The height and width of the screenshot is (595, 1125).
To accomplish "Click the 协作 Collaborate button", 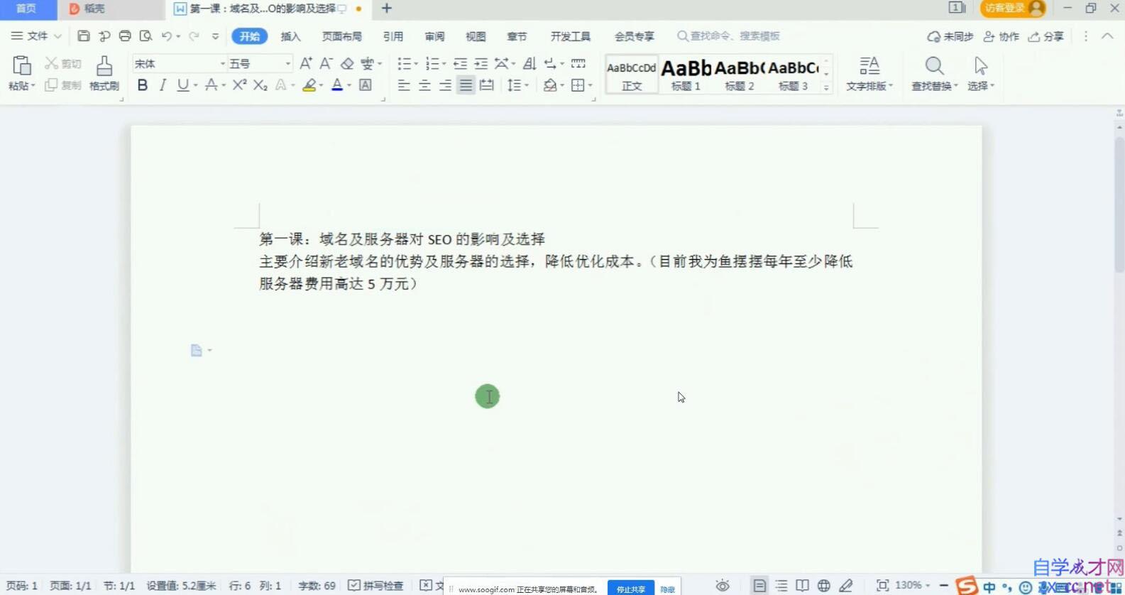I will tap(1001, 36).
